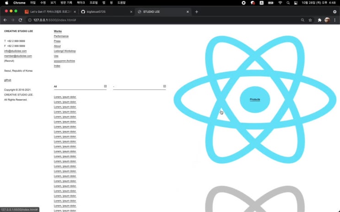
Task: Open Control Center in the menu bar
Action: [296, 3]
